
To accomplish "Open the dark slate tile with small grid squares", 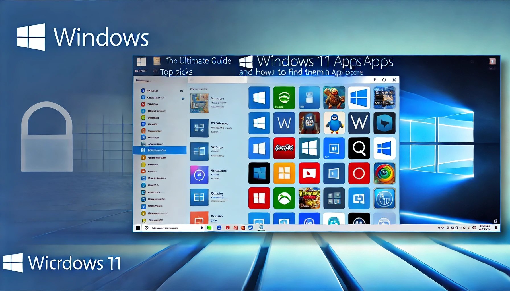I will (334, 198).
